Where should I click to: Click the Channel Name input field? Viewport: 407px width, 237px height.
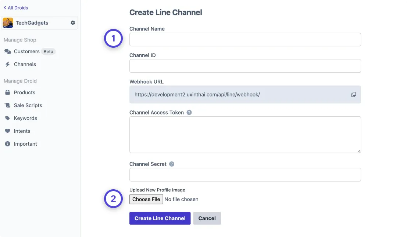(x=245, y=39)
